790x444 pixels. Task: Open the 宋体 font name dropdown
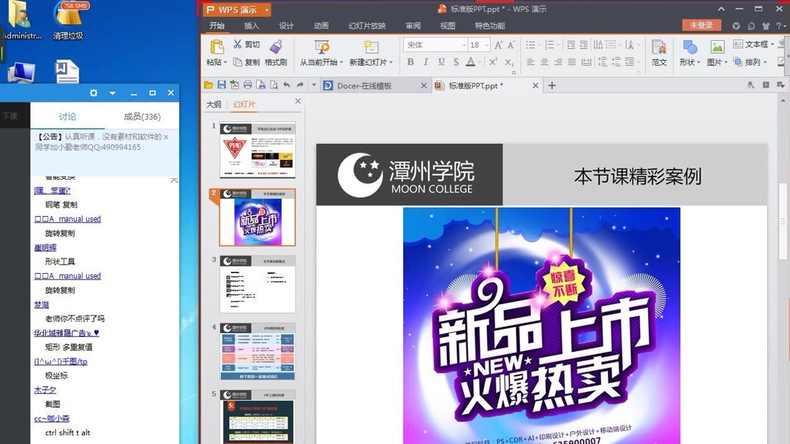click(x=464, y=45)
